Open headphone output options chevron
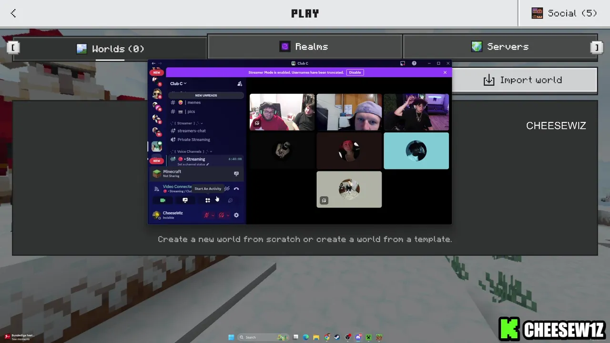 coord(228,215)
